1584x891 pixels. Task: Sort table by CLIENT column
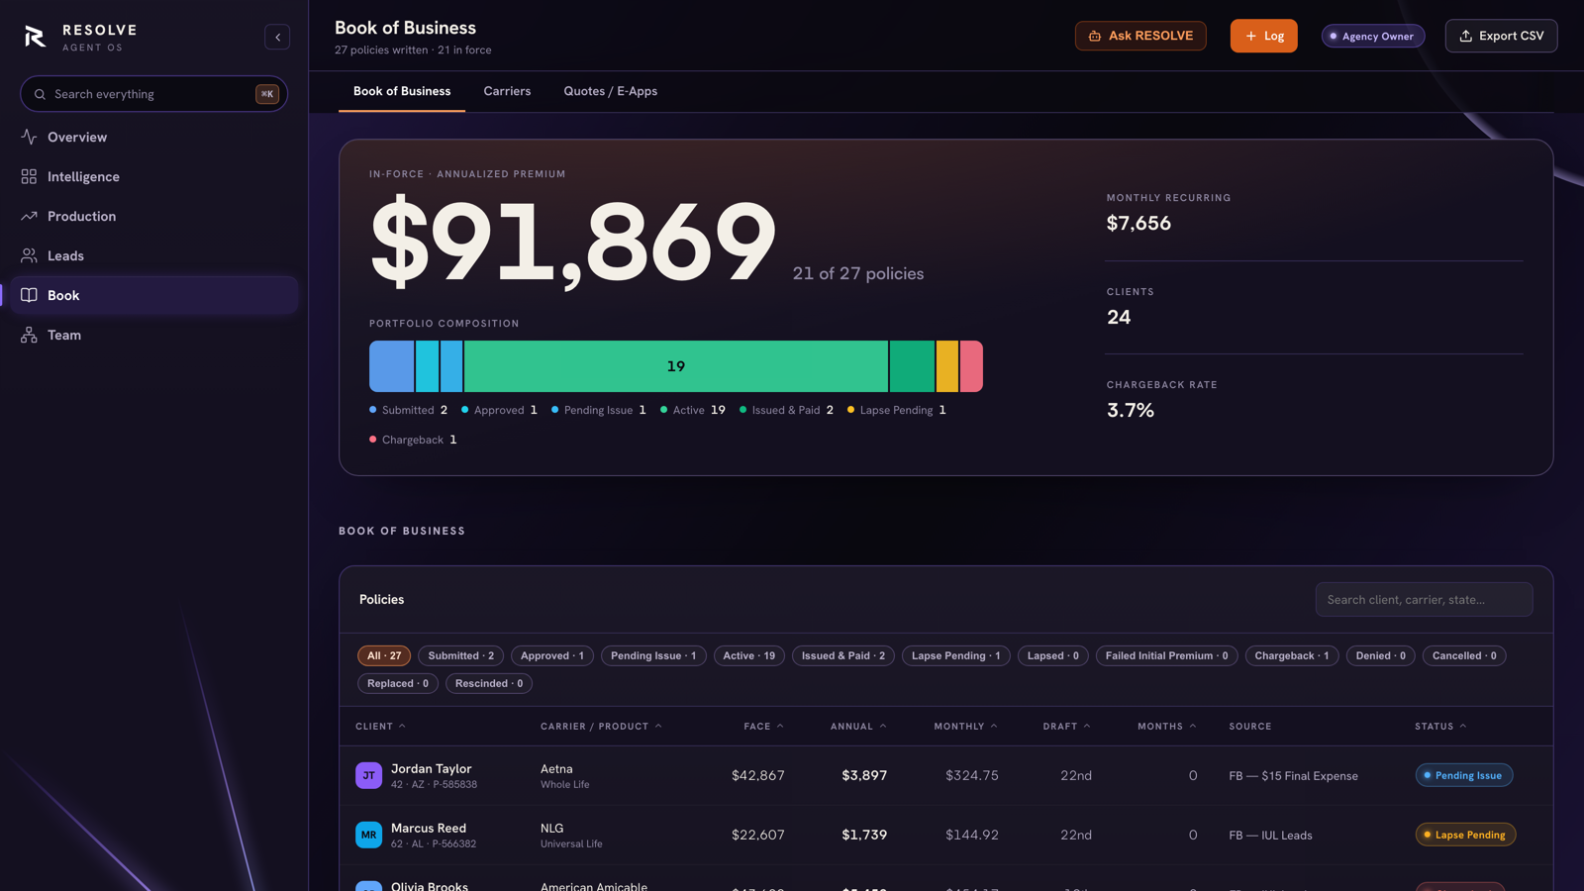(380, 727)
